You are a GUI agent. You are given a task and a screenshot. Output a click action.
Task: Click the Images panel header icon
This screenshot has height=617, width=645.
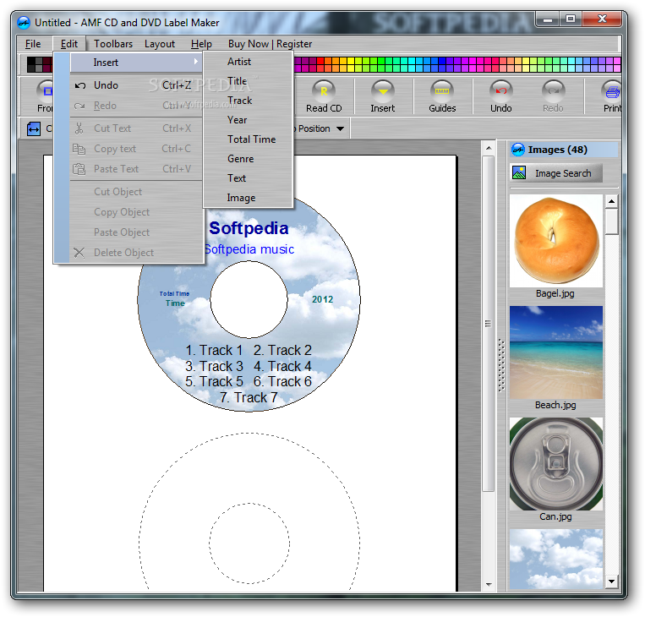click(x=518, y=150)
